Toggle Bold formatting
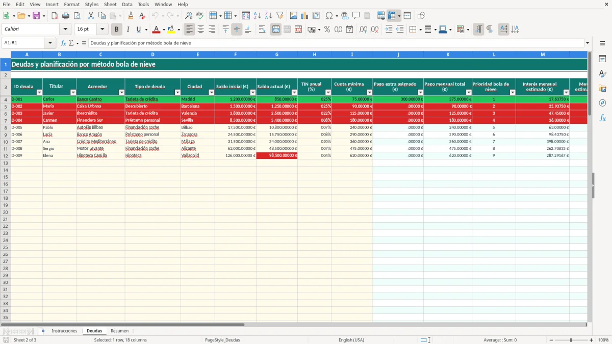This screenshot has height=344, width=612. (x=116, y=30)
